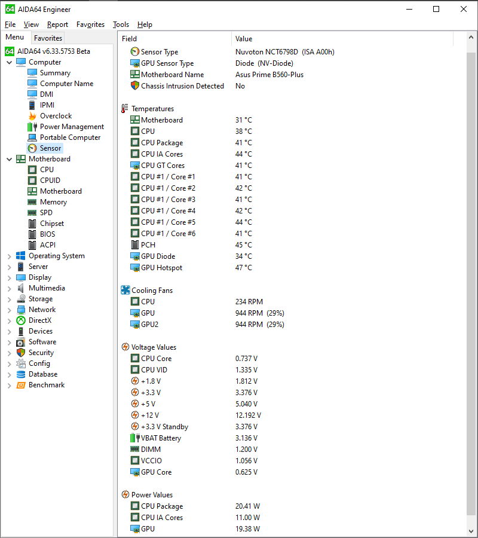Collapse the Motherboard tree node
Viewport: 478px width, 538px height.
(9, 159)
